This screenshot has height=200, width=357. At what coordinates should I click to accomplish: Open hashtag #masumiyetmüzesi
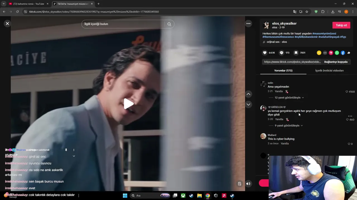[324, 34]
